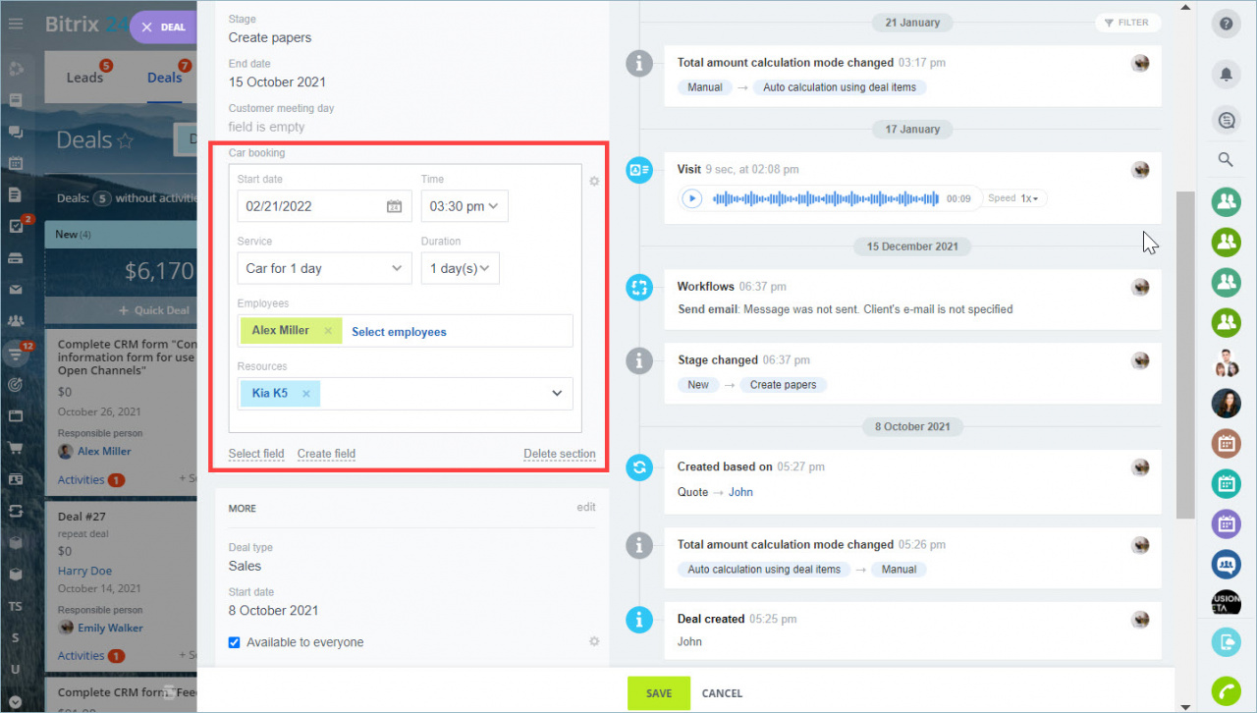The height and width of the screenshot is (713, 1257).
Task: Click the green phone call button
Action: pyautogui.click(x=1226, y=691)
